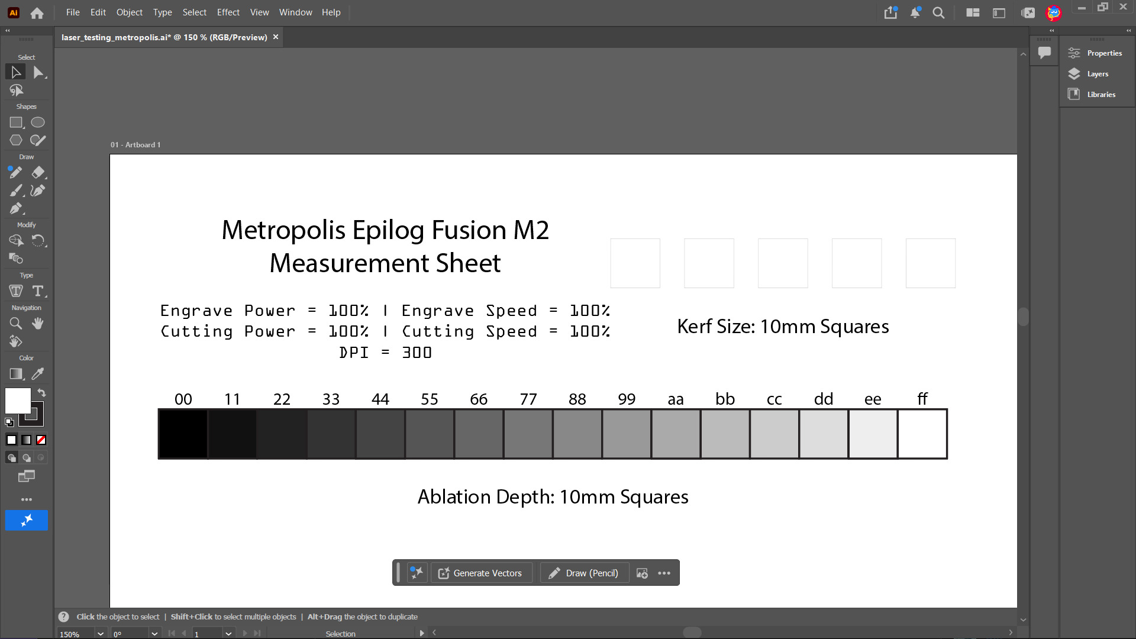Select the Zoom tool
Viewport: 1136px width, 639px height.
click(16, 324)
